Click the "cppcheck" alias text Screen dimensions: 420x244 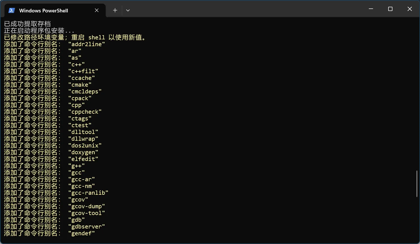point(85,112)
